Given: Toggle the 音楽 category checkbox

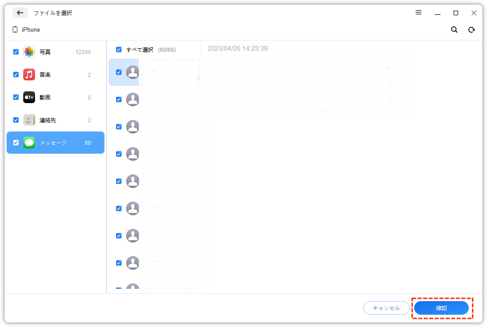Looking at the screenshot, I should (x=16, y=74).
